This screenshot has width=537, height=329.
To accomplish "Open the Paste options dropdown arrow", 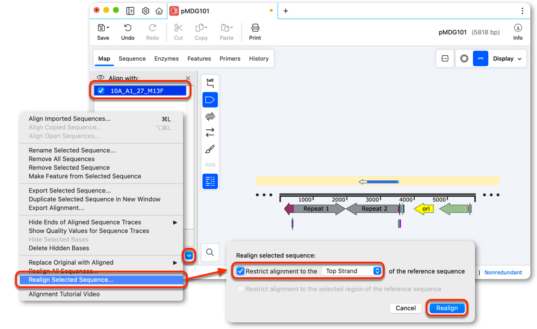I will point(232,28).
